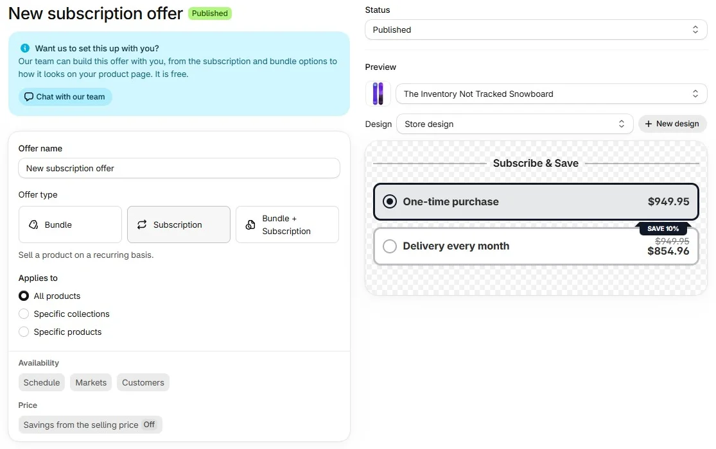Screen dimensions: 716x449
Task: Click the snowboard product thumbnail
Action: click(x=378, y=94)
